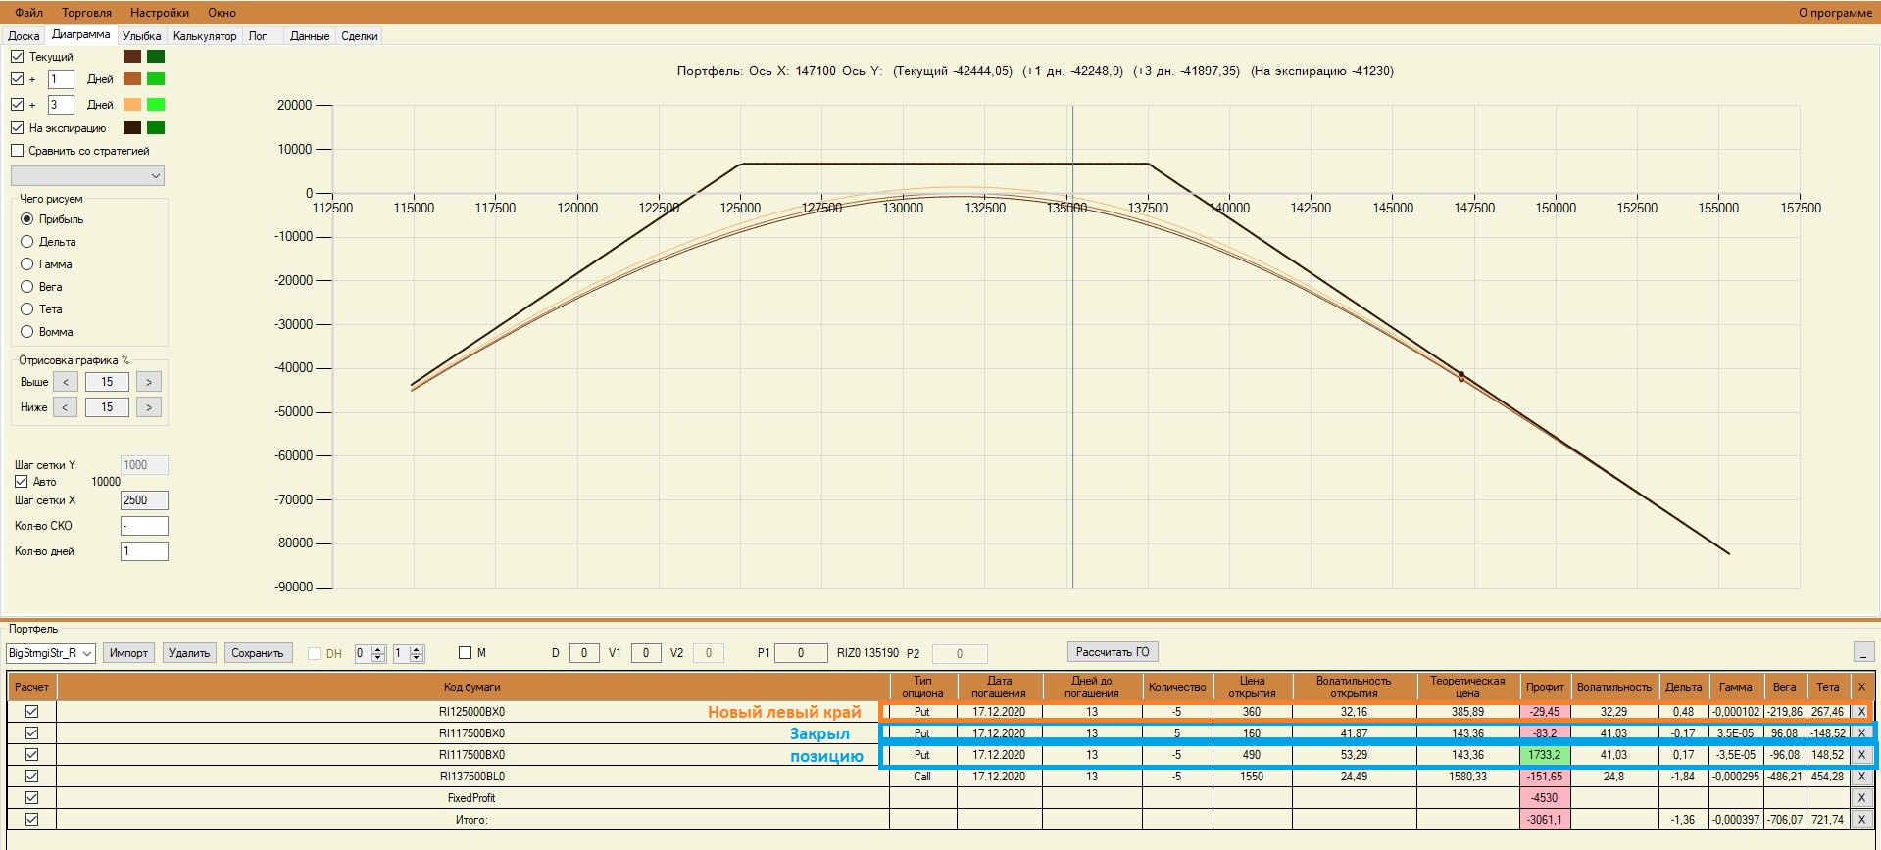Uncheck the Расчет box for RI125000BX0
This screenshot has height=850, width=1881.
coord(31,712)
